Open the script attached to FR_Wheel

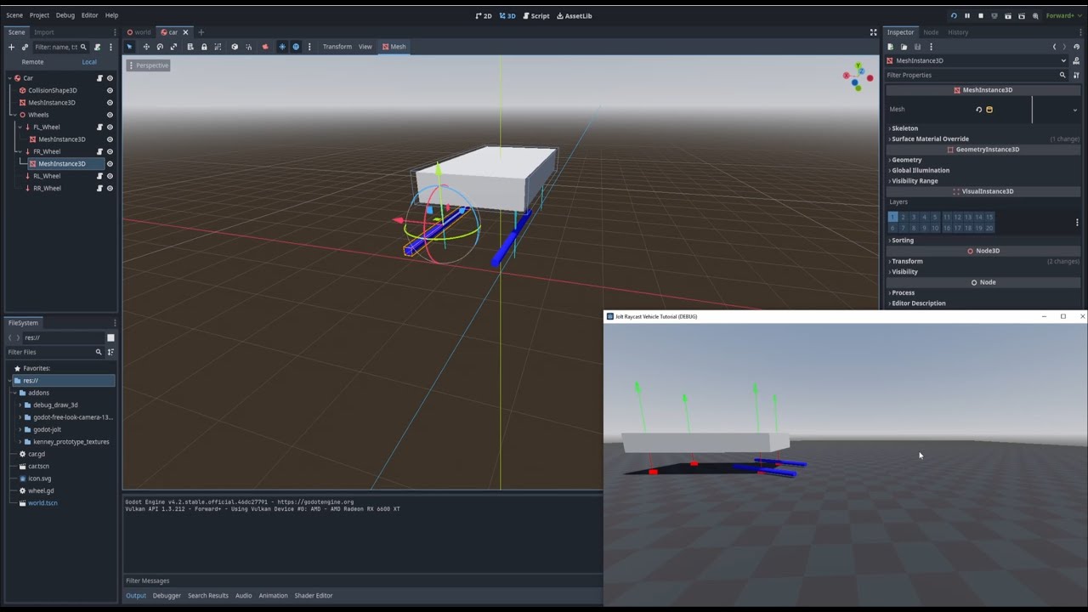(x=99, y=151)
